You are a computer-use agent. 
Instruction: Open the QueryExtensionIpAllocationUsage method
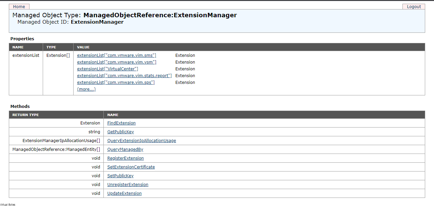141,140
